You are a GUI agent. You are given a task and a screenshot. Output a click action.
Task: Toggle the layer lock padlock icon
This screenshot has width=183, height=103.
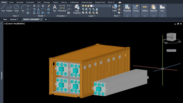pos(88,6)
